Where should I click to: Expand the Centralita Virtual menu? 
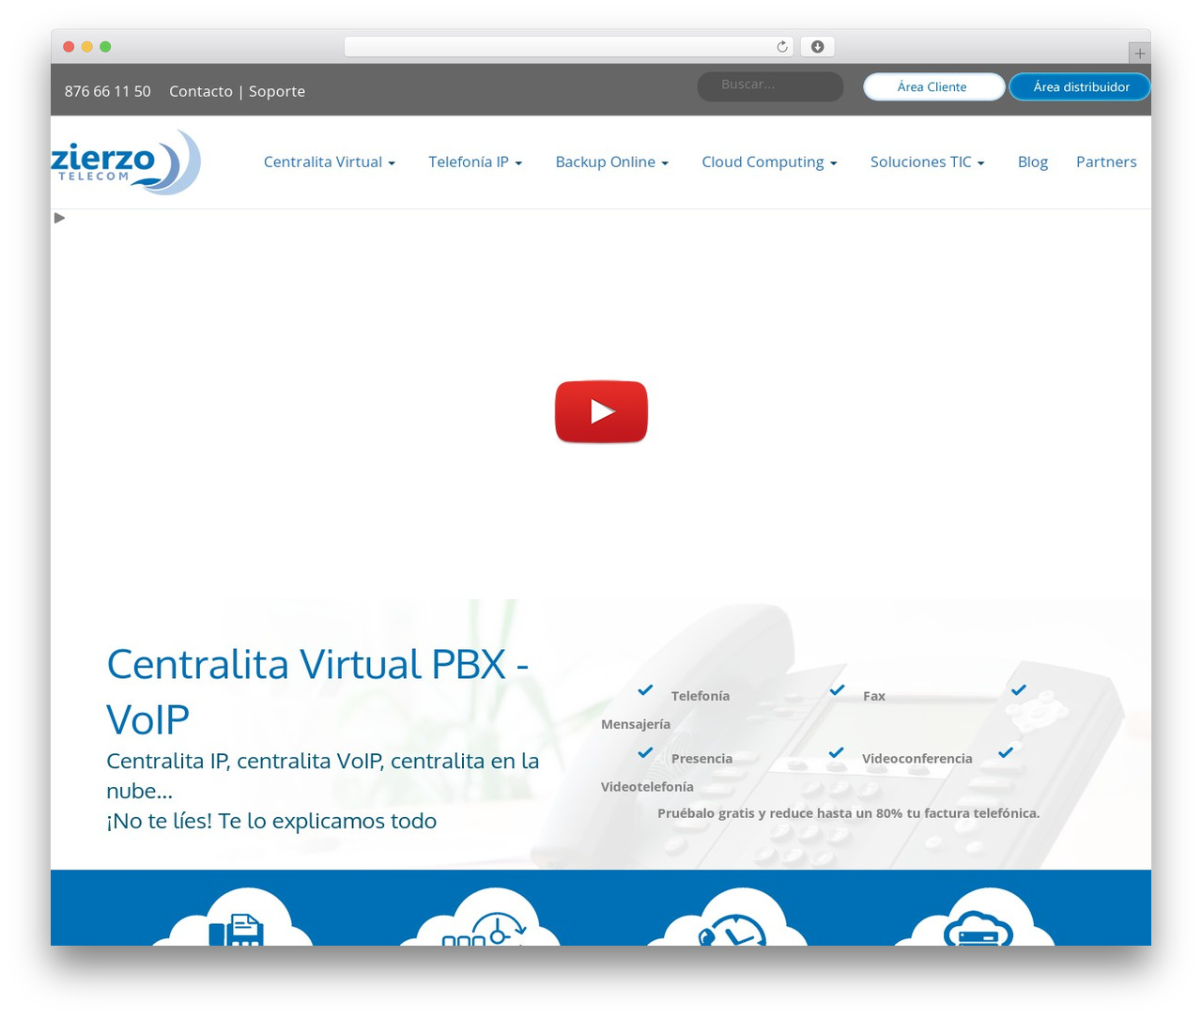(330, 162)
